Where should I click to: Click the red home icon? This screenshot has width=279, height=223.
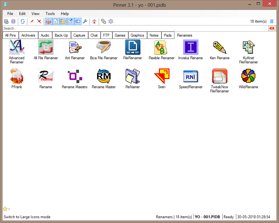94,22
